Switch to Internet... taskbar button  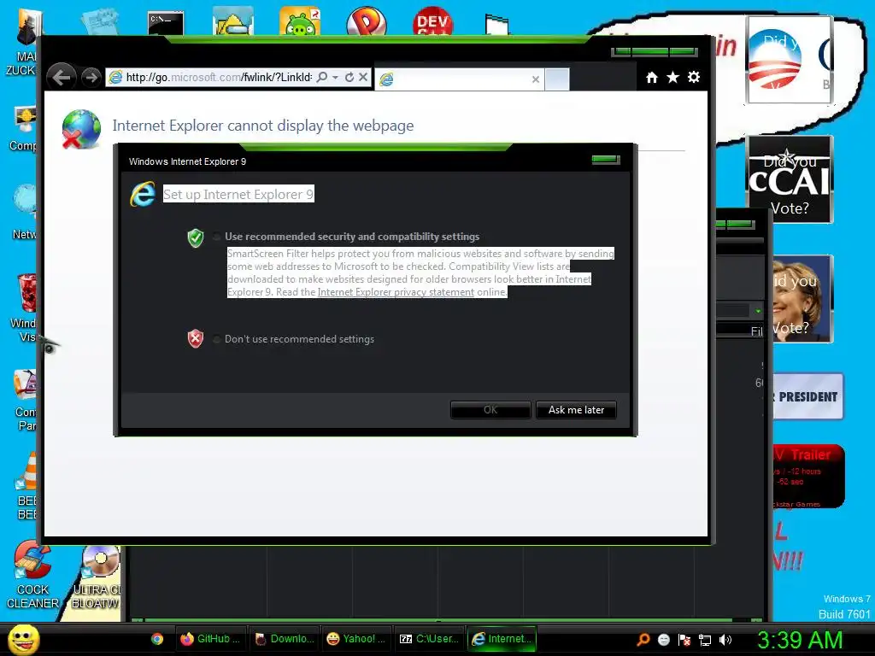point(502,639)
